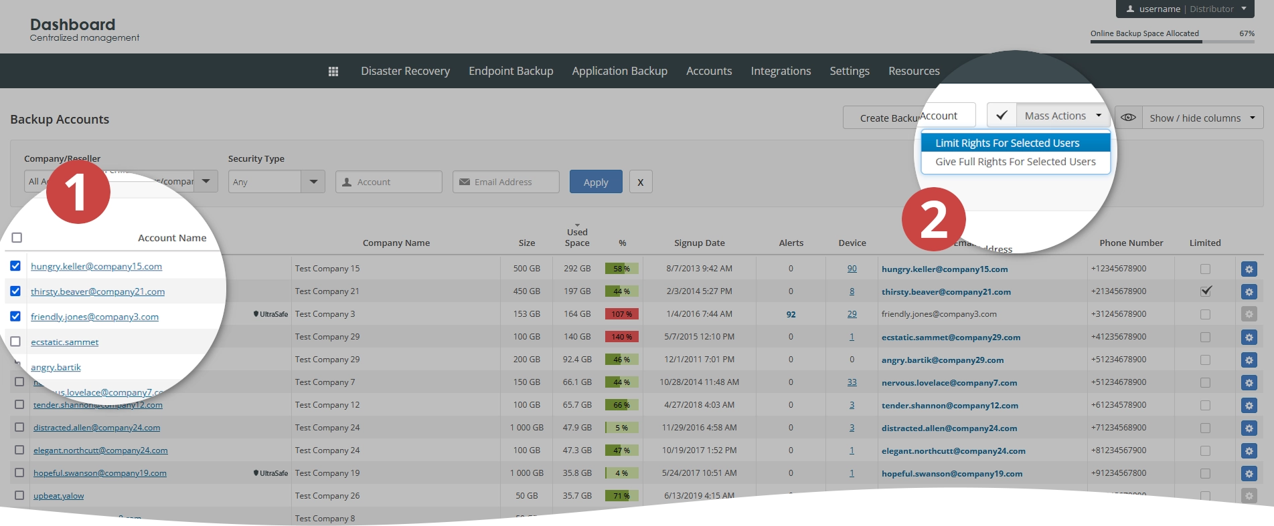
Task: Expand the Company/Reseller dropdown arrow
Action: click(x=206, y=181)
